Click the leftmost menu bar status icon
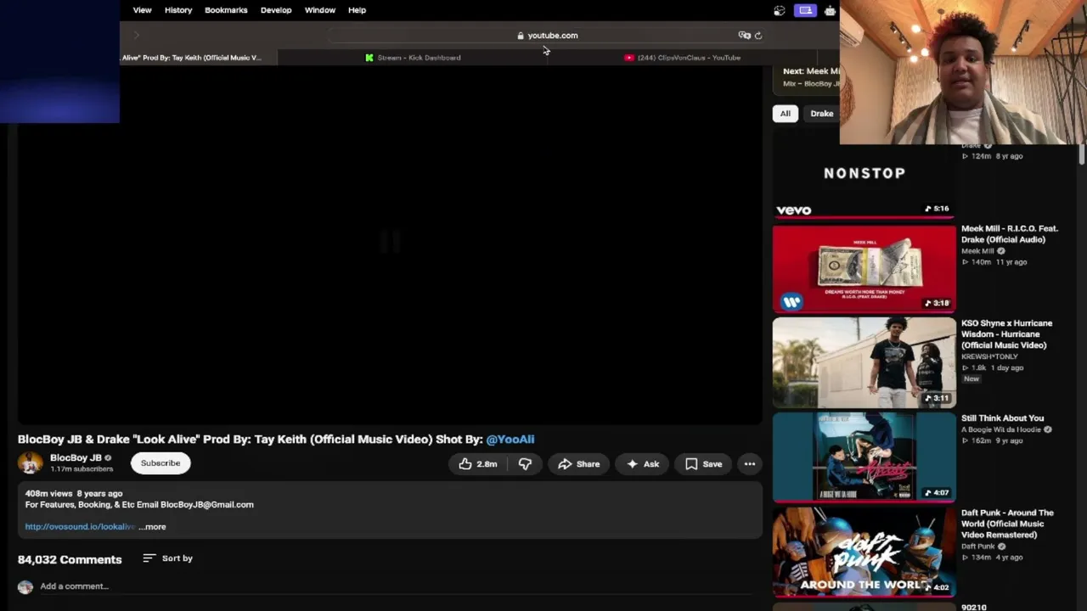1087x611 pixels. [x=780, y=10]
